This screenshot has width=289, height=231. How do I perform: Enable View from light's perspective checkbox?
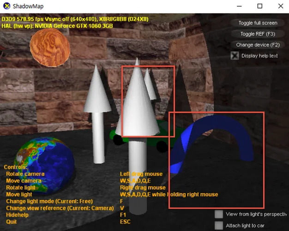tap(219, 214)
